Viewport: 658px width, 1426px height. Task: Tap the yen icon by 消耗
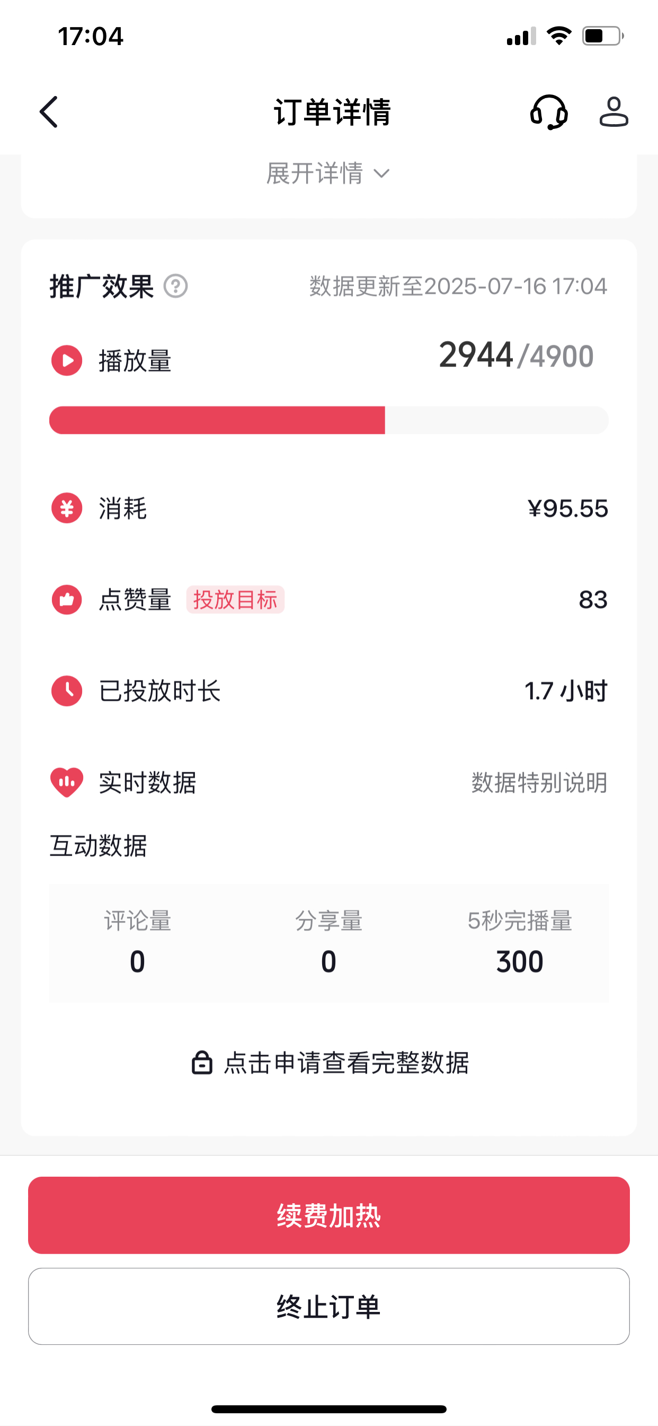[x=67, y=508]
